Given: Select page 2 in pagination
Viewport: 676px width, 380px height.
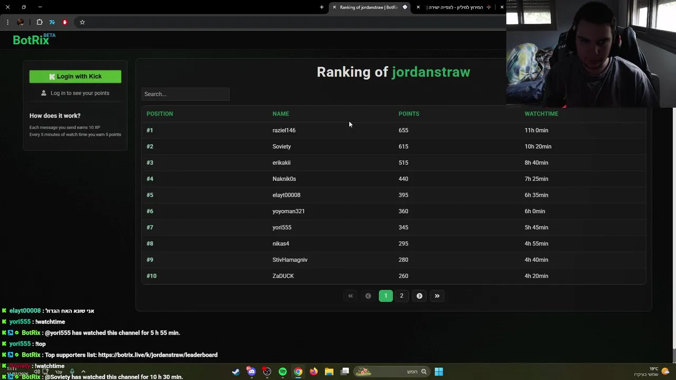Looking at the screenshot, I should 401,296.
